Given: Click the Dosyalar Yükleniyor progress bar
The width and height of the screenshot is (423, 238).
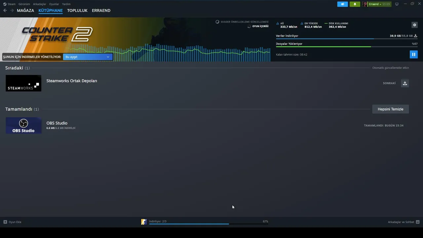Looking at the screenshot, I should tap(347, 47).
